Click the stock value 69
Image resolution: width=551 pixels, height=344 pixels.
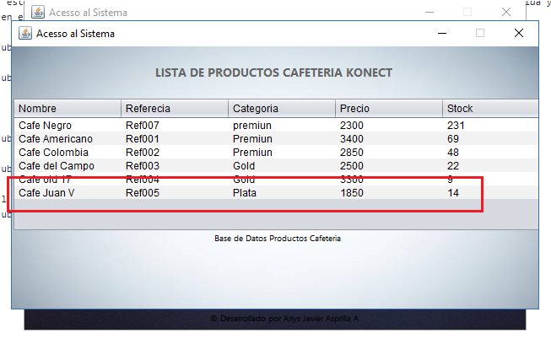pyautogui.click(x=453, y=139)
